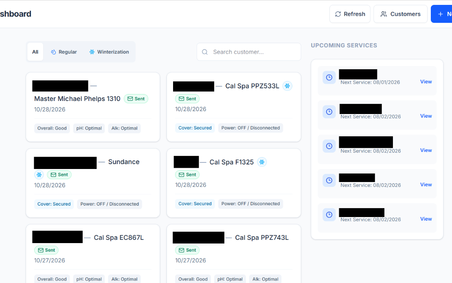The image size is (452, 283).
Task: Click the snowflake icon on Winterization tab
Action: (x=92, y=52)
